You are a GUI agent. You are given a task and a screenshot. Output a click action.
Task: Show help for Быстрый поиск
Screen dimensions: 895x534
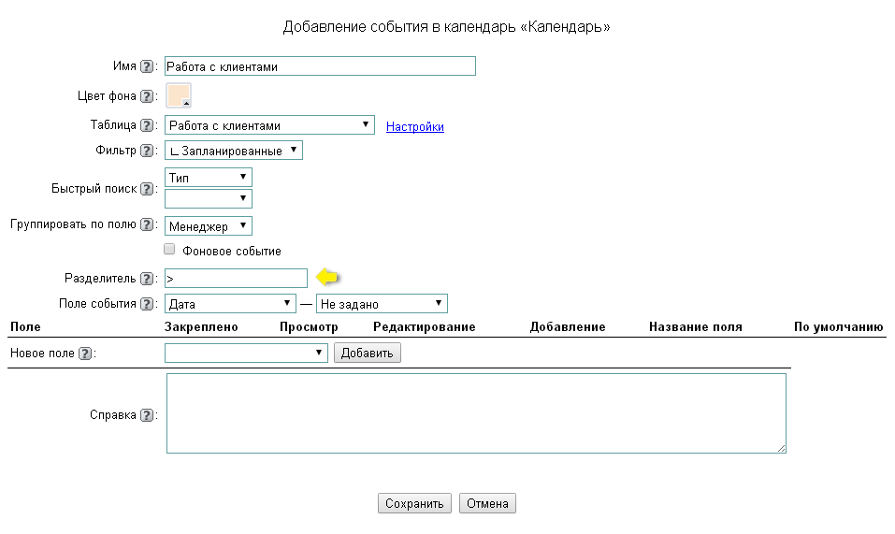click(x=146, y=189)
